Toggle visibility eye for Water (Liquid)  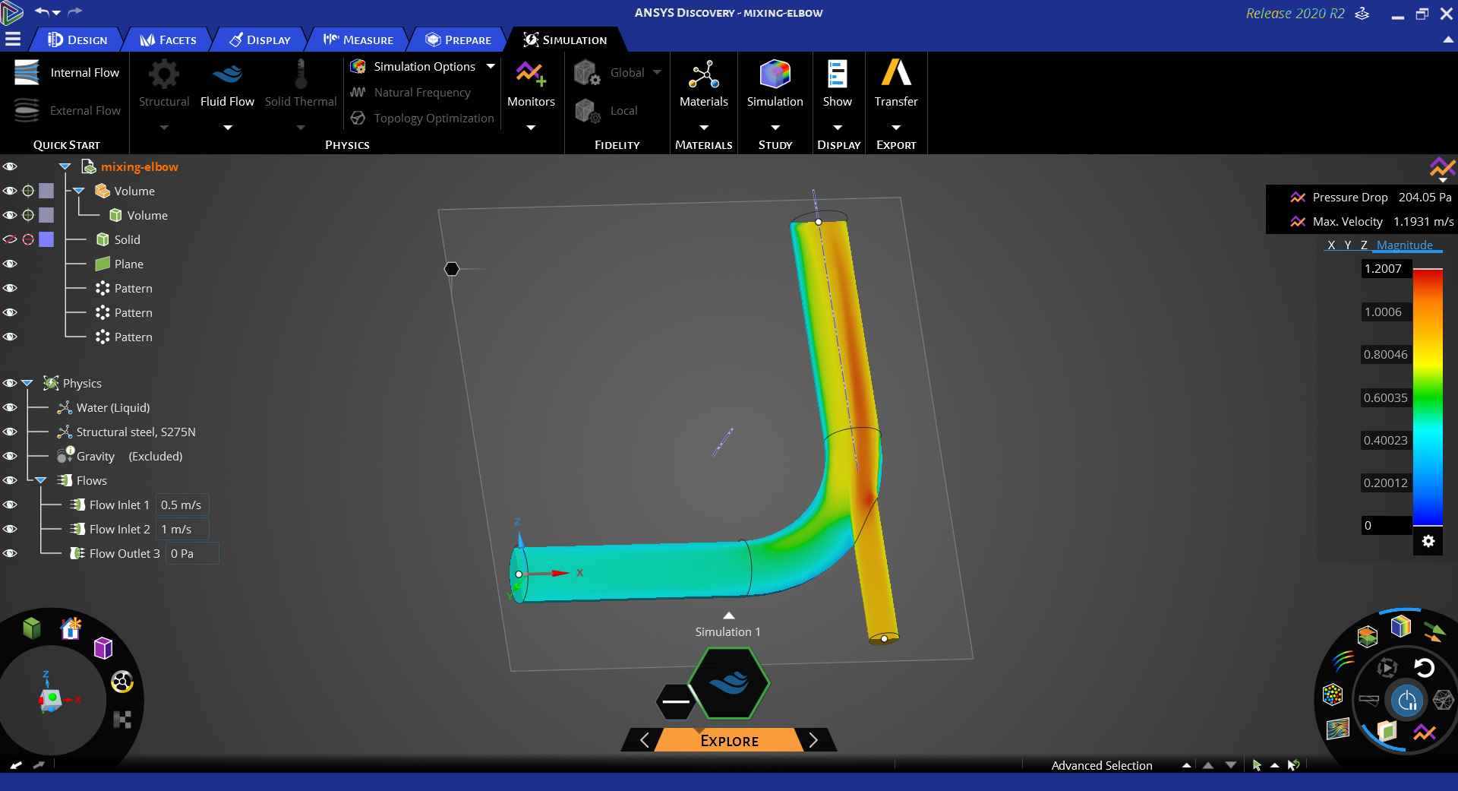pos(10,407)
